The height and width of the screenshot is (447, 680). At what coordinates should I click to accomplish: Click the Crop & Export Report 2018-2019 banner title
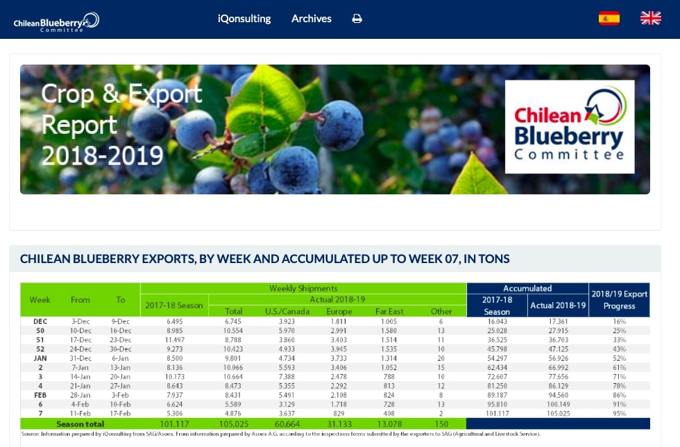122,124
